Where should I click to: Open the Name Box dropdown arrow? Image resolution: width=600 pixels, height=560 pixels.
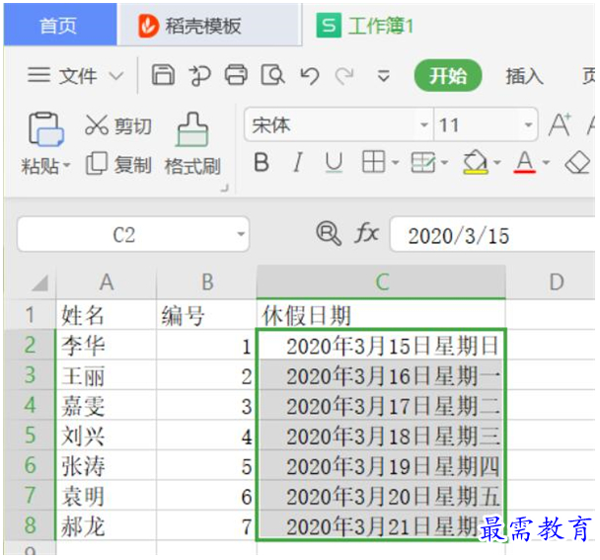[241, 234]
